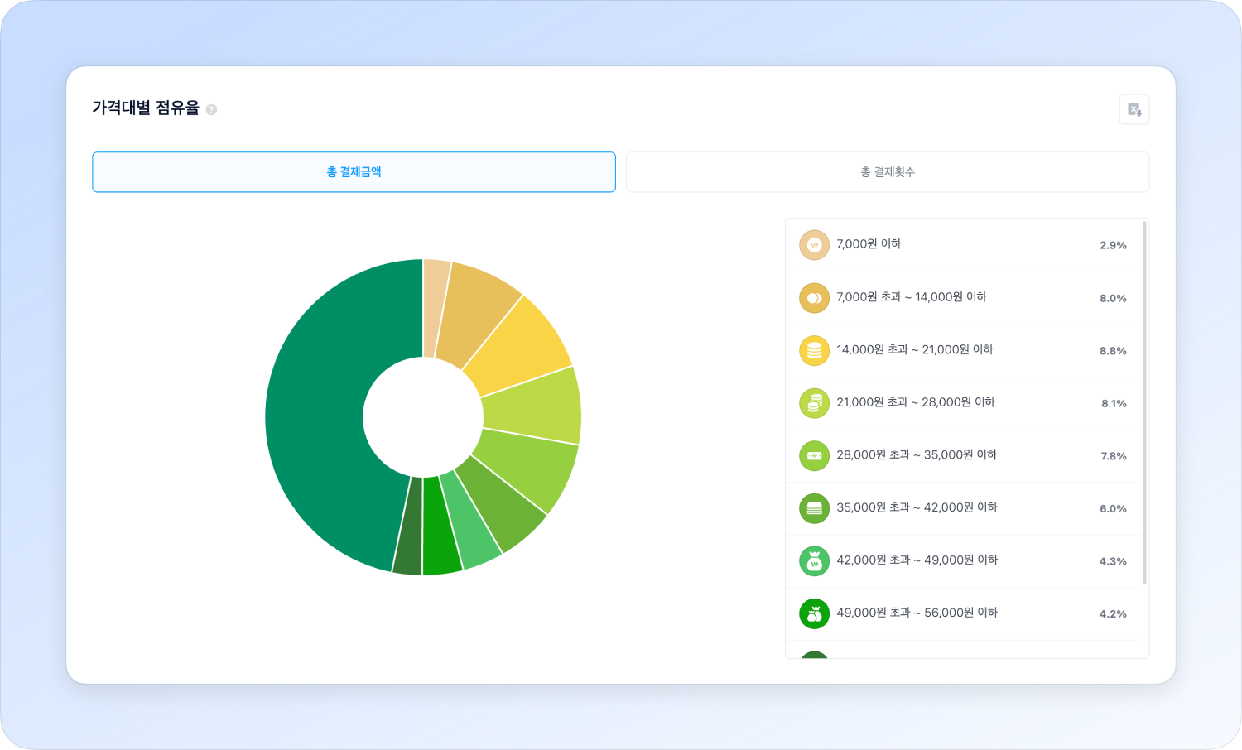Screen dimensions: 1242x750
Task: Click the 35,000원 초과 ~ 42,000원 이하 cash stack icon
Action: [x=814, y=508]
